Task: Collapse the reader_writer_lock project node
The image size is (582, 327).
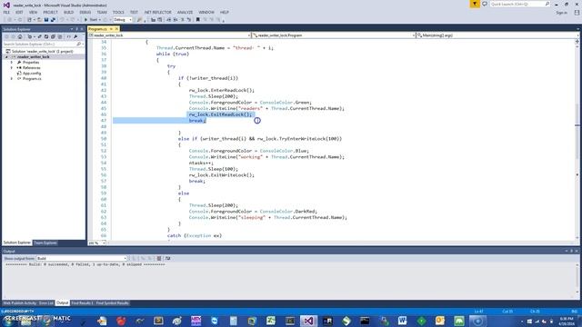Action: coord(6,56)
